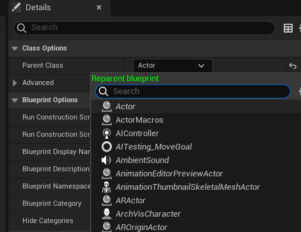Click the Reparent blueprint search field

(x=193, y=91)
